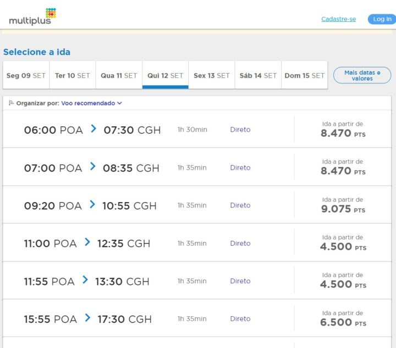Image resolution: width=396 pixels, height=348 pixels.
Task: Click the 17:30 CGH arrival time
Action: (124, 319)
